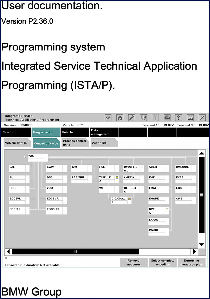Select the EDCSVR control unit
This screenshot has width=210, height=299.
pyautogui.click(x=56, y=200)
